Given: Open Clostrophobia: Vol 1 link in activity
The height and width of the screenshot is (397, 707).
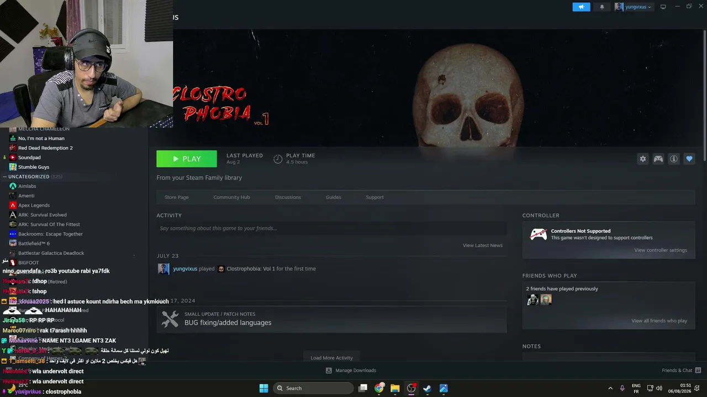Looking at the screenshot, I should pos(250,269).
